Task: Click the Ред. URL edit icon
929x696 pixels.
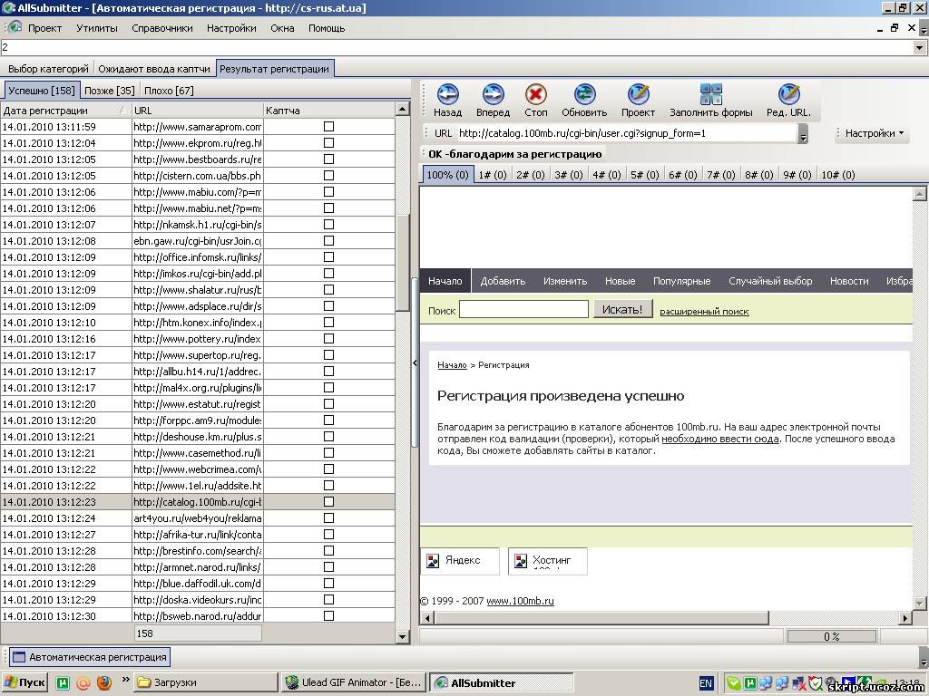Action: pos(788,94)
